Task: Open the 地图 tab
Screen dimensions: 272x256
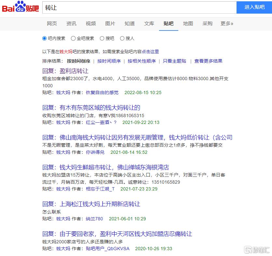Action: [188, 24]
